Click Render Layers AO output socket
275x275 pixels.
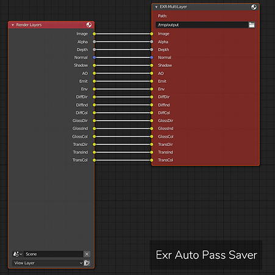(94, 73)
